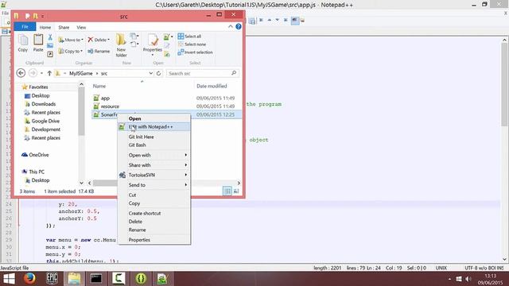
Task: Switch to the Share ribbon tab
Action: (x=64, y=27)
